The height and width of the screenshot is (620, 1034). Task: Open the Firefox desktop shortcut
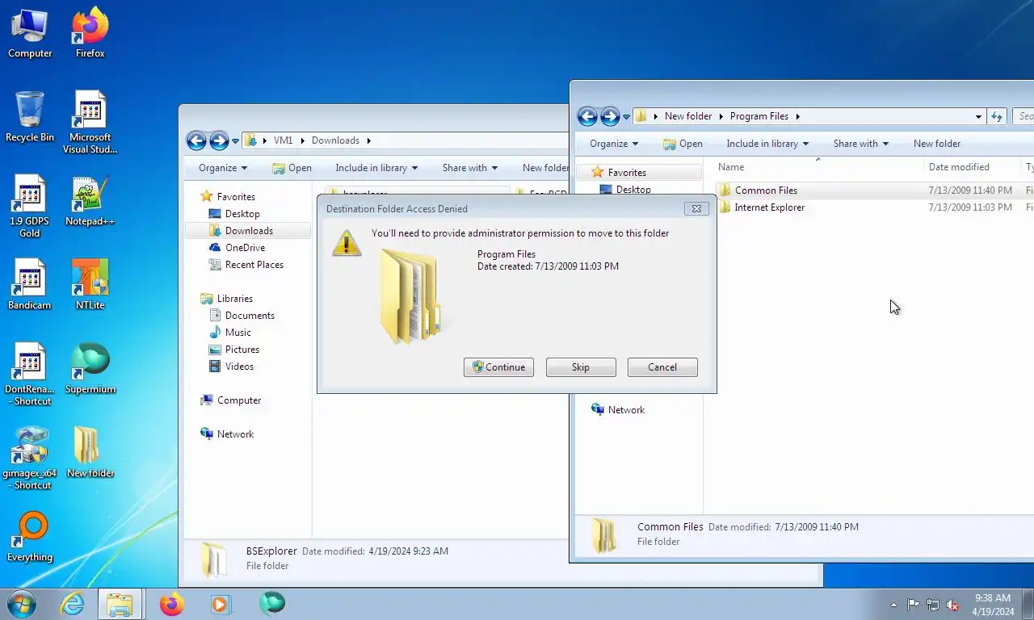(x=90, y=34)
